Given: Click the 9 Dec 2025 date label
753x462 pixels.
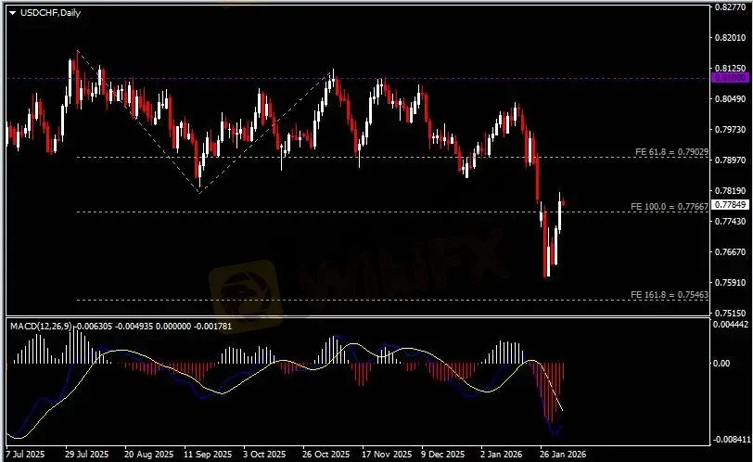Looking at the screenshot, I should click(x=441, y=456).
